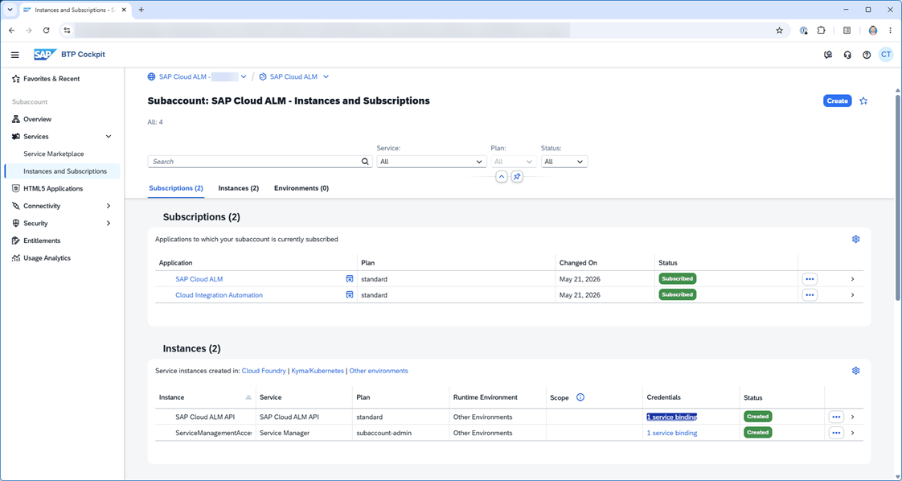Open the CT user avatar menu
The width and height of the screenshot is (902, 481).
[x=886, y=55]
